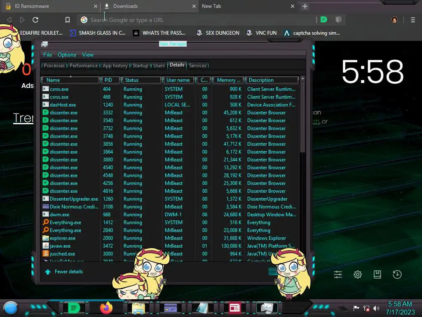Open the Task Manager File menu
422x317 pixels.
(x=47, y=55)
